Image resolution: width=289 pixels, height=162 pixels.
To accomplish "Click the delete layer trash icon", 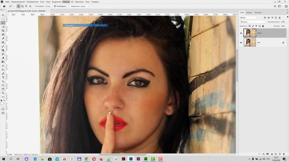I will click(284, 154).
